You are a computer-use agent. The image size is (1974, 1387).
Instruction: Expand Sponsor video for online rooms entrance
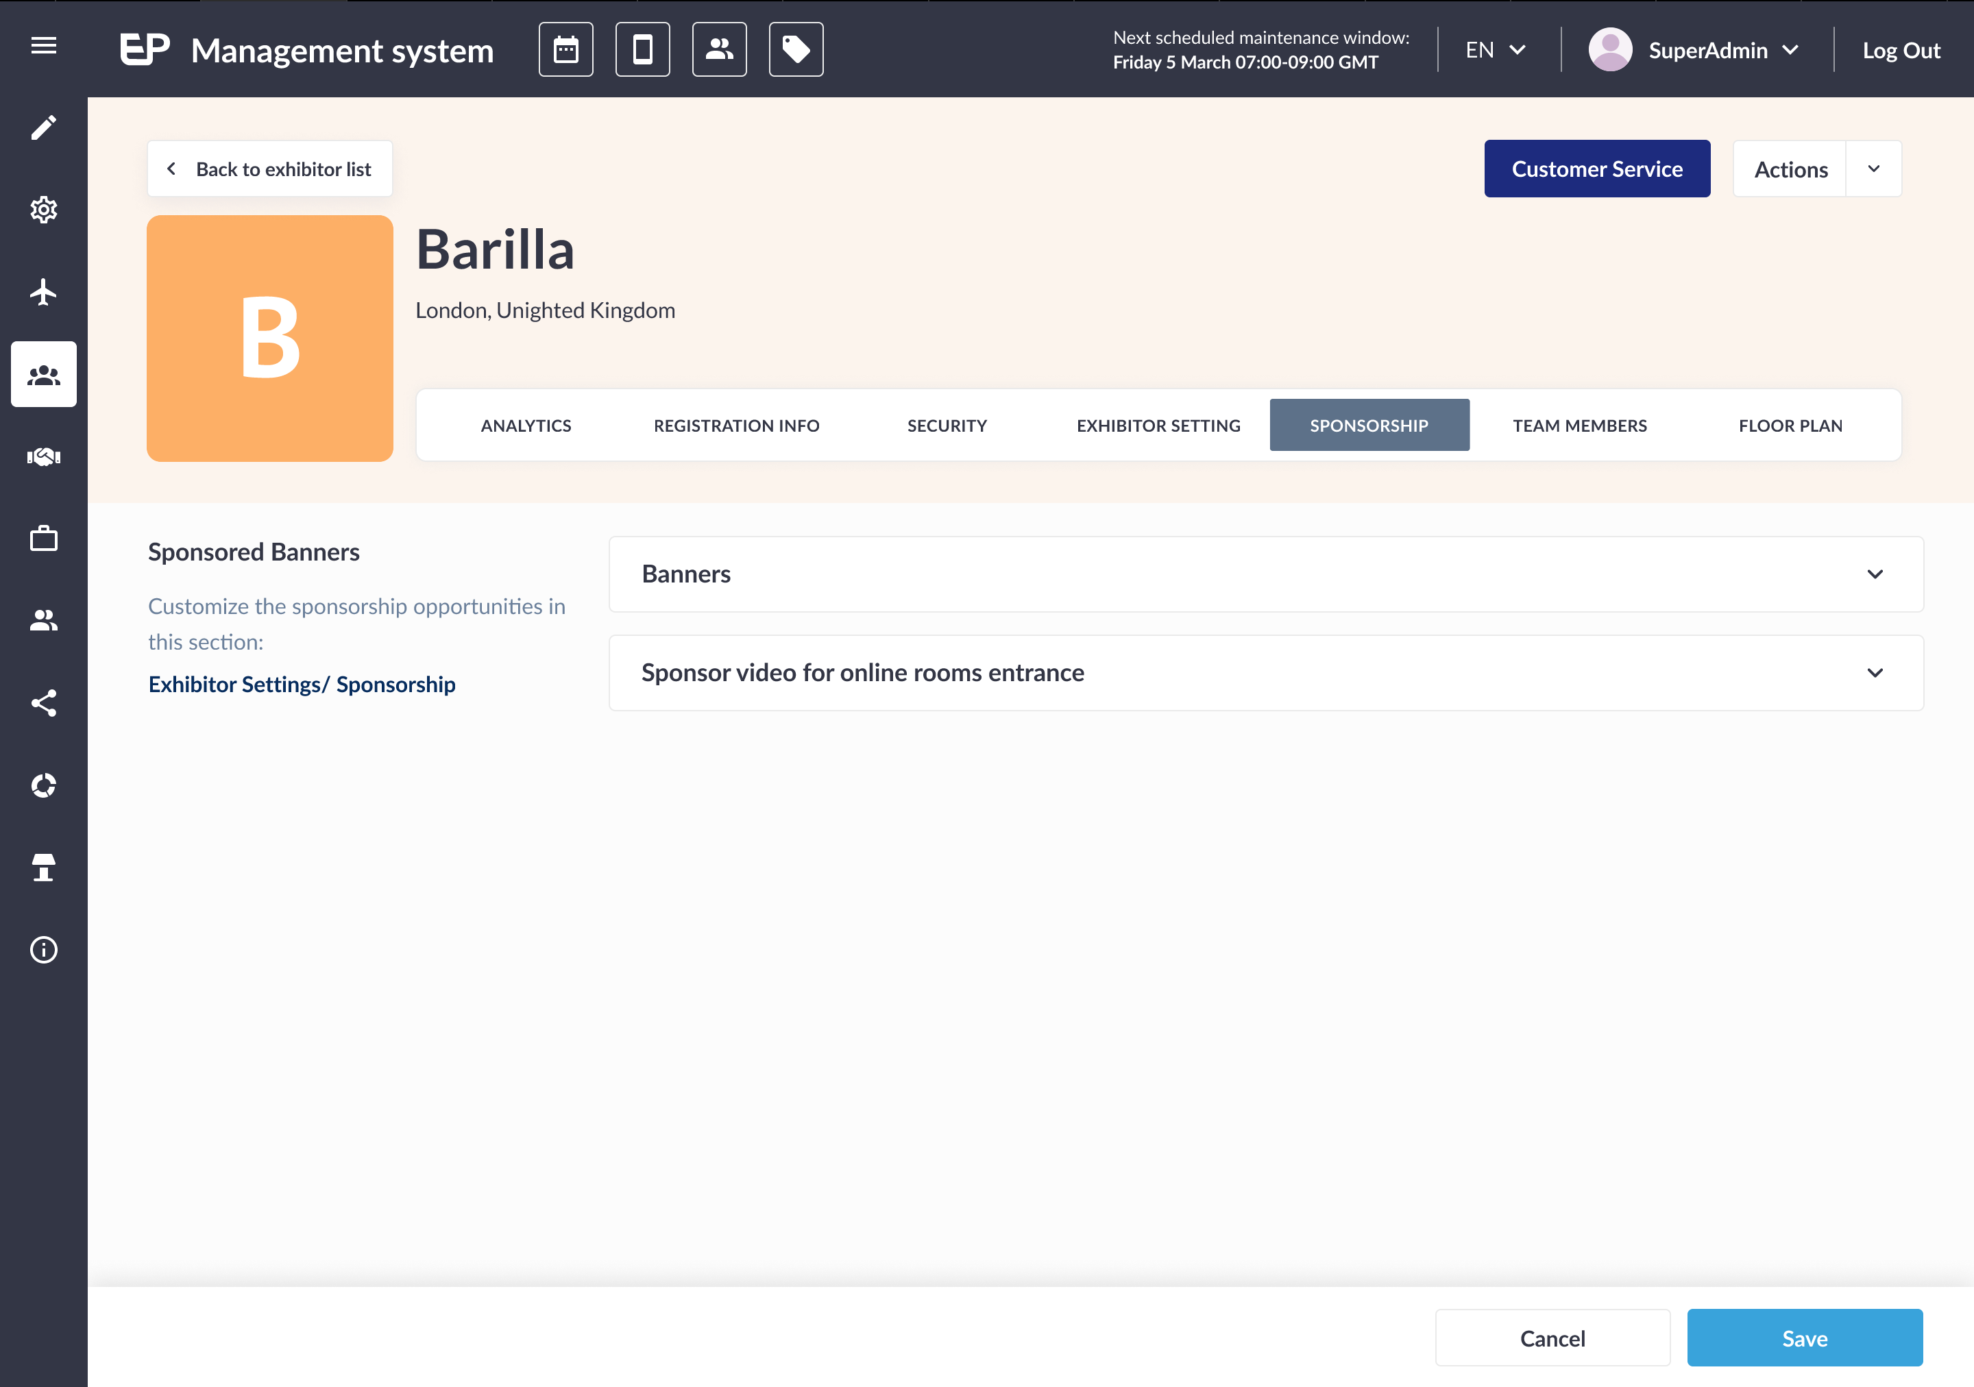pos(1265,673)
